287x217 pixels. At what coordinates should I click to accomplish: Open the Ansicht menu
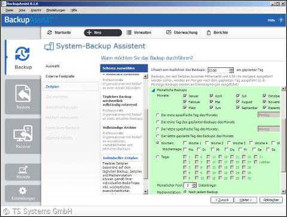point(36,10)
